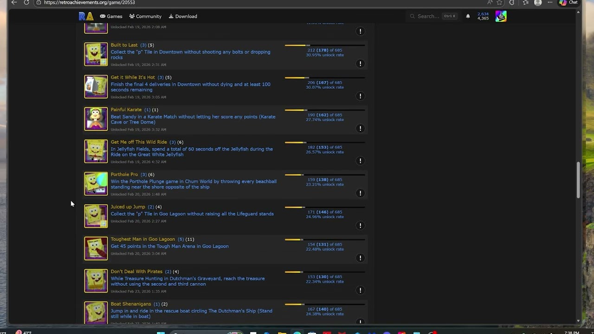Open the Community navigation menu

pyautogui.click(x=145, y=16)
